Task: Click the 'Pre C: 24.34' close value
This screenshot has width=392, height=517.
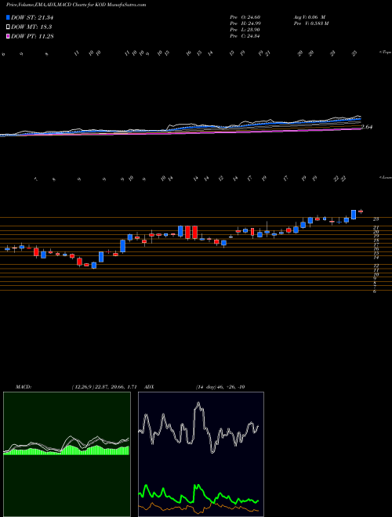Action: pyautogui.click(x=245, y=36)
